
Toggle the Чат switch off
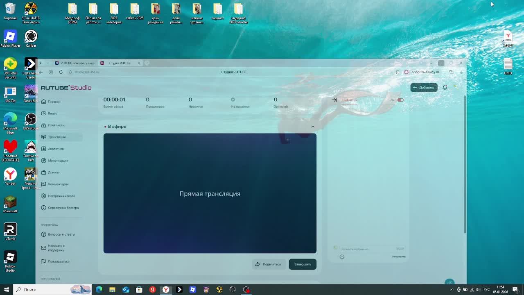[x=400, y=100]
